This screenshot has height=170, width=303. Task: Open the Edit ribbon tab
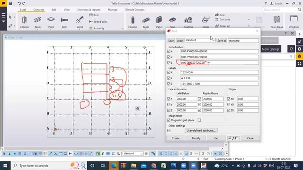(53, 9)
